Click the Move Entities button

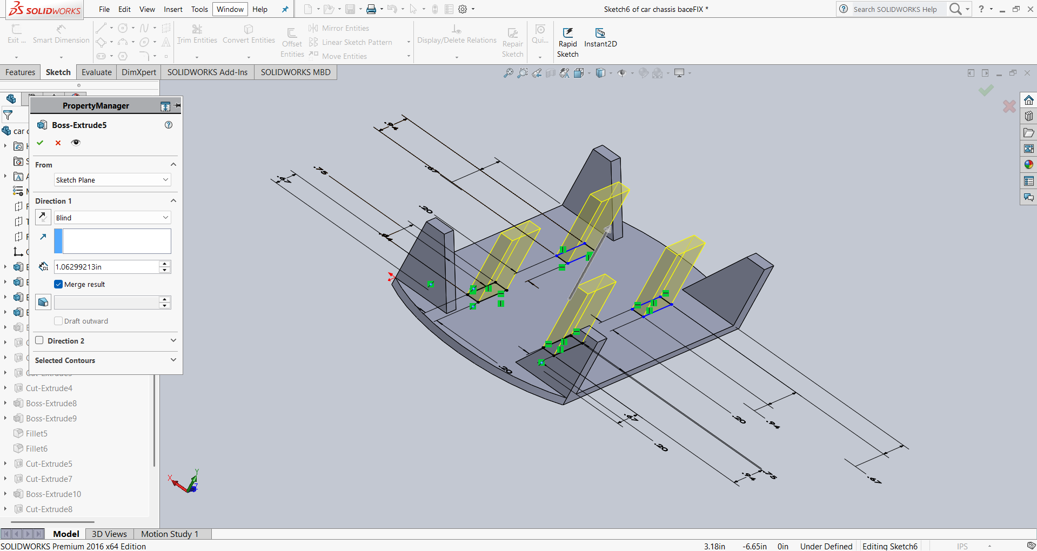coord(338,56)
